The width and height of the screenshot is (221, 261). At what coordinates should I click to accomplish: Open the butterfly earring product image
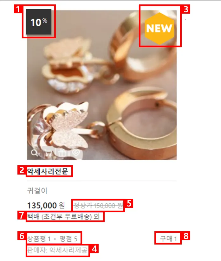point(102,85)
